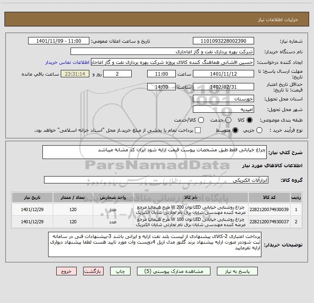314x303 pixels.
Task: Click اطلاعات کالاهای مورد نیاز section heading
Action: [x=272, y=166]
